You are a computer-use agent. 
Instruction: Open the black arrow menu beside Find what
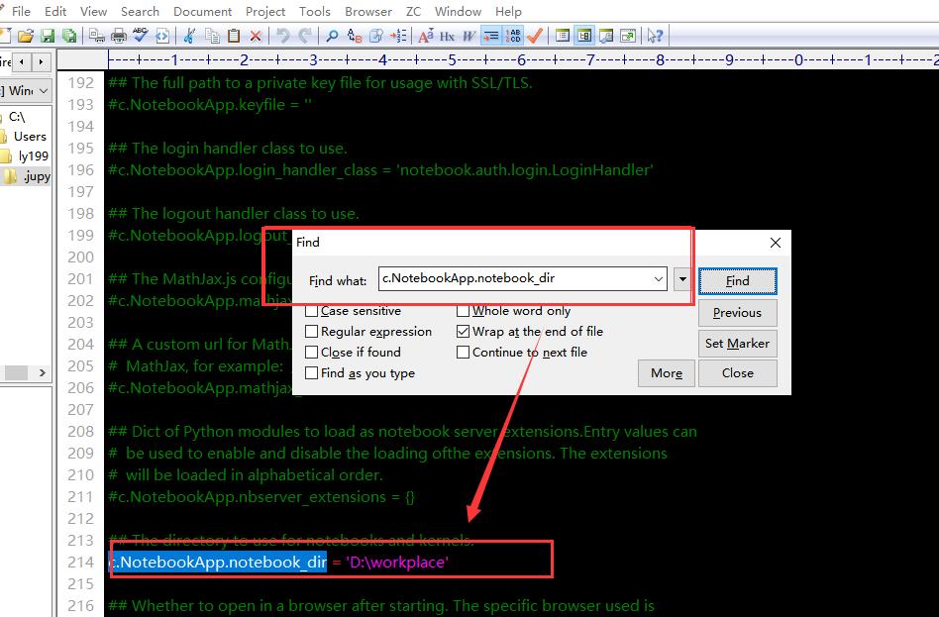(682, 280)
